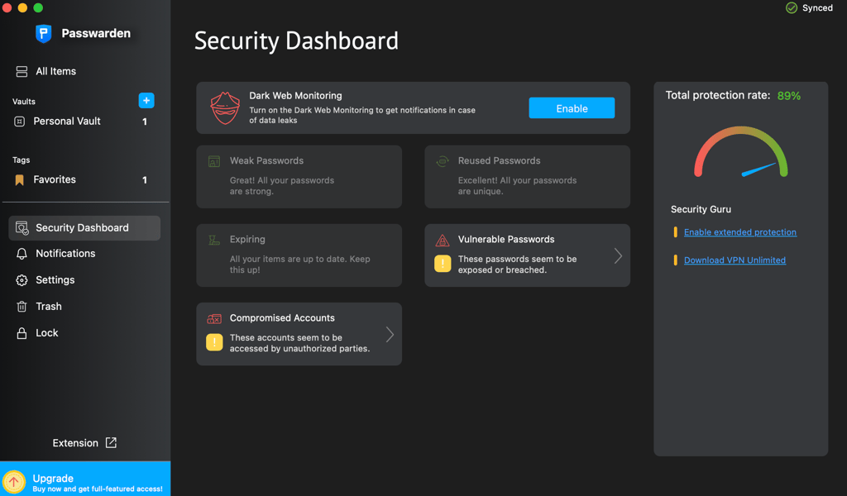Click the Total protection rate label

point(717,96)
